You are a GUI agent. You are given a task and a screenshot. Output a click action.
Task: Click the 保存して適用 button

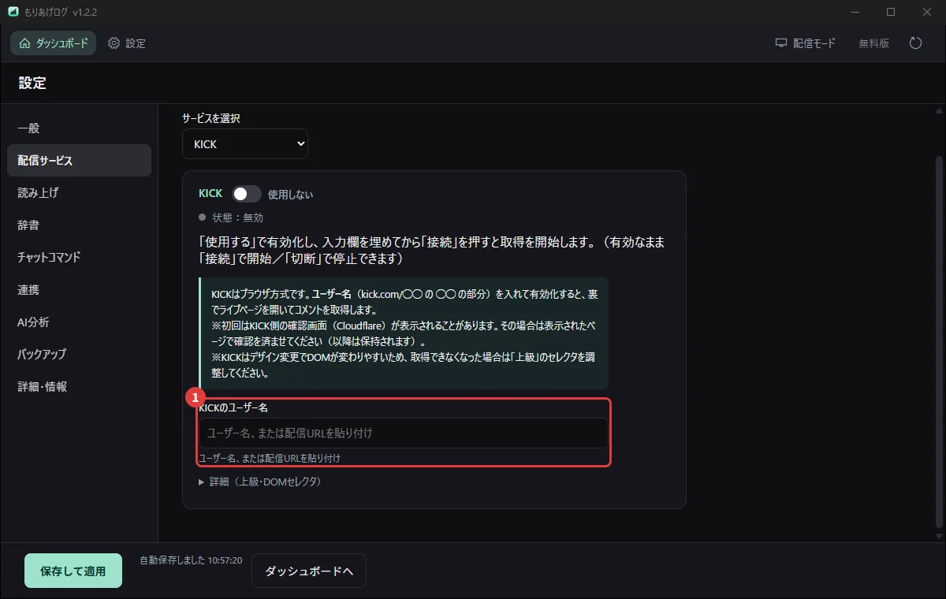(73, 571)
